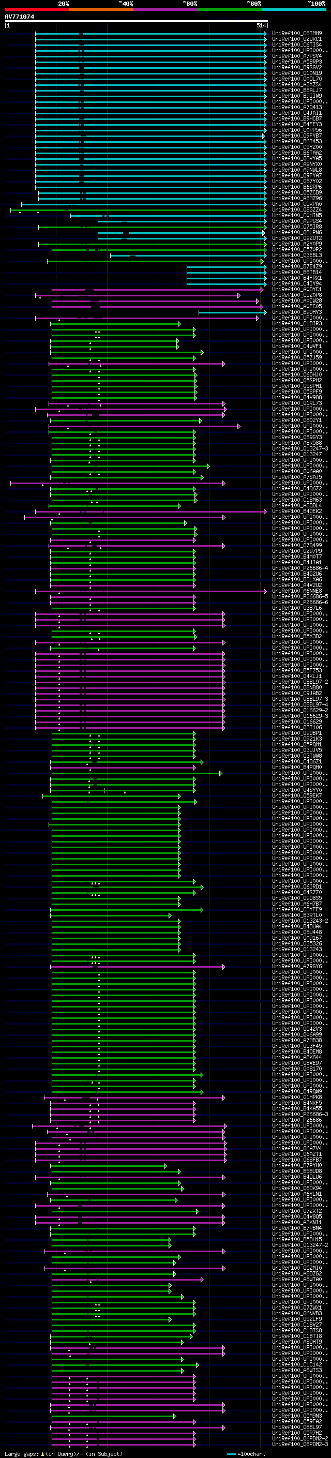This screenshot has width=331, height=1458.
Task: Select hit label UniRef100_A7SAJ5
Action: pos(297,477)
